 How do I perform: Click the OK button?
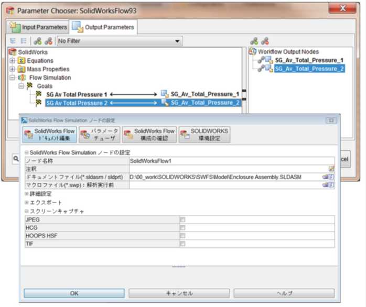pyautogui.click(x=74, y=293)
